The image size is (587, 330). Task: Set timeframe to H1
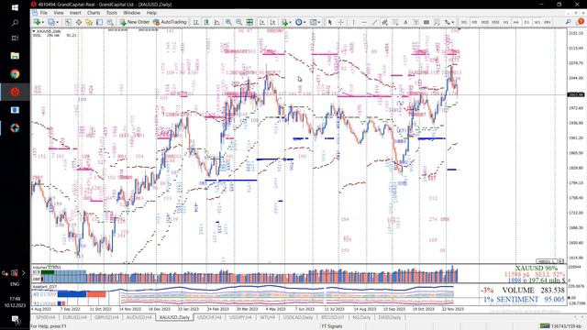point(505,22)
